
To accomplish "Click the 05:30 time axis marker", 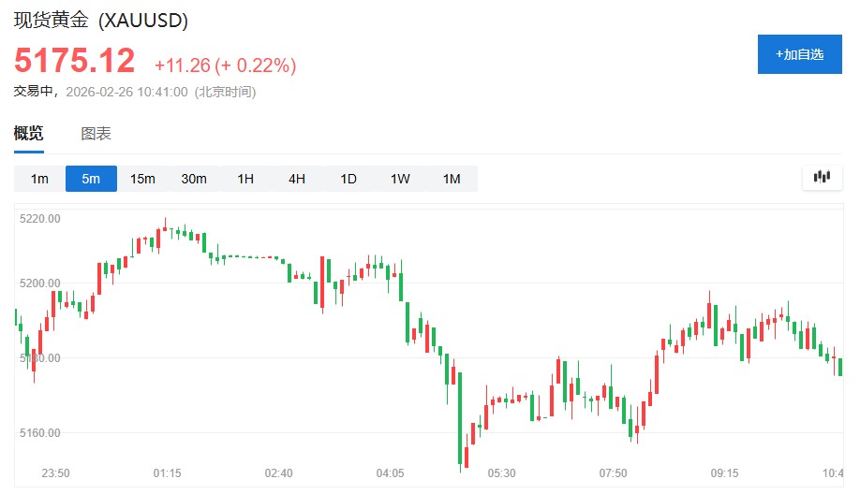I will (x=502, y=473).
